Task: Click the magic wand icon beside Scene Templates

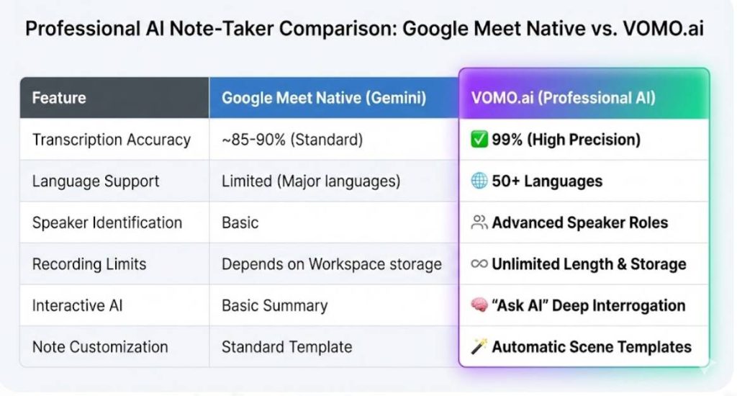Action: 479,347
